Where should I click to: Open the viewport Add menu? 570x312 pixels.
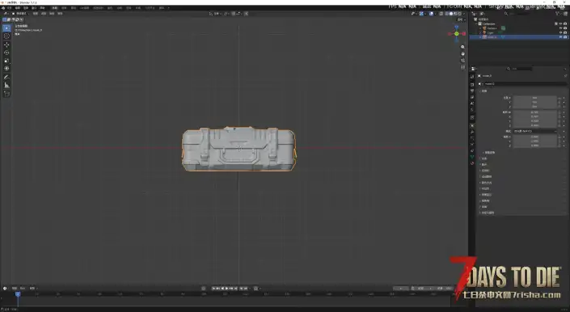point(51,14)
